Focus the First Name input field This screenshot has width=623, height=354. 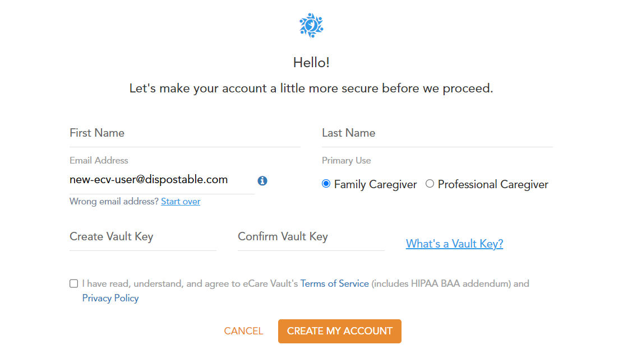point(184,133)
